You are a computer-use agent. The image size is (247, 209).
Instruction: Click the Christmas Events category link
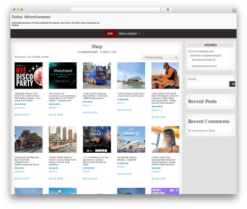click(203, 66)
